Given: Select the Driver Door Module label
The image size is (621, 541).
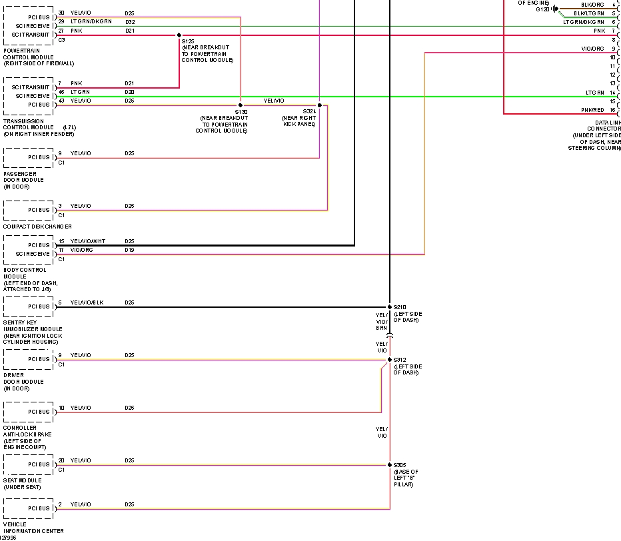Looking at the screenshot, I should [x=23, y=382].
